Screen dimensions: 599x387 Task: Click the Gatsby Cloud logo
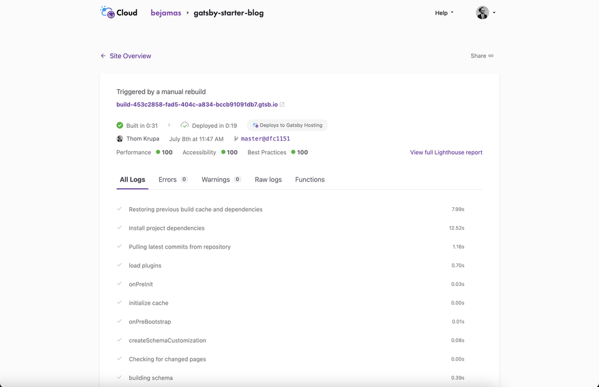[x=119, y=12]
